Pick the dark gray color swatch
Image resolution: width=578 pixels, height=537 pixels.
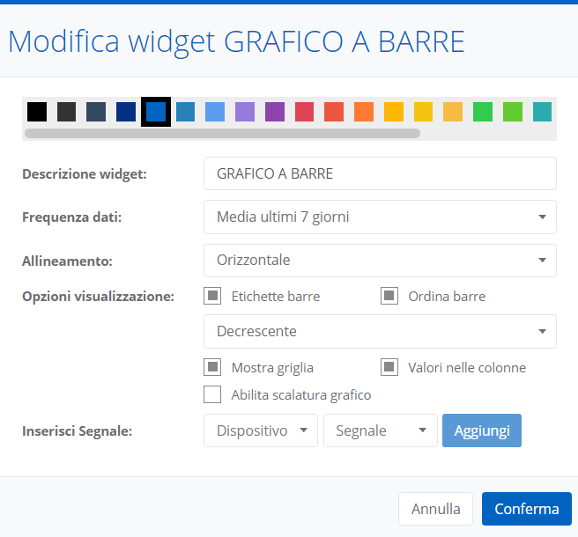pyautogui.click(x=66, y=112)
